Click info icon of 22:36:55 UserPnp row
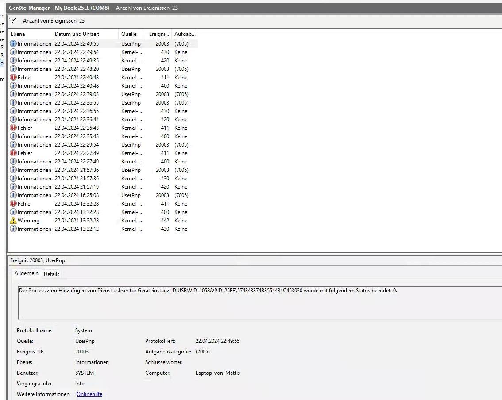This screenshot has height=400, width=502. (x=13, y=102)
